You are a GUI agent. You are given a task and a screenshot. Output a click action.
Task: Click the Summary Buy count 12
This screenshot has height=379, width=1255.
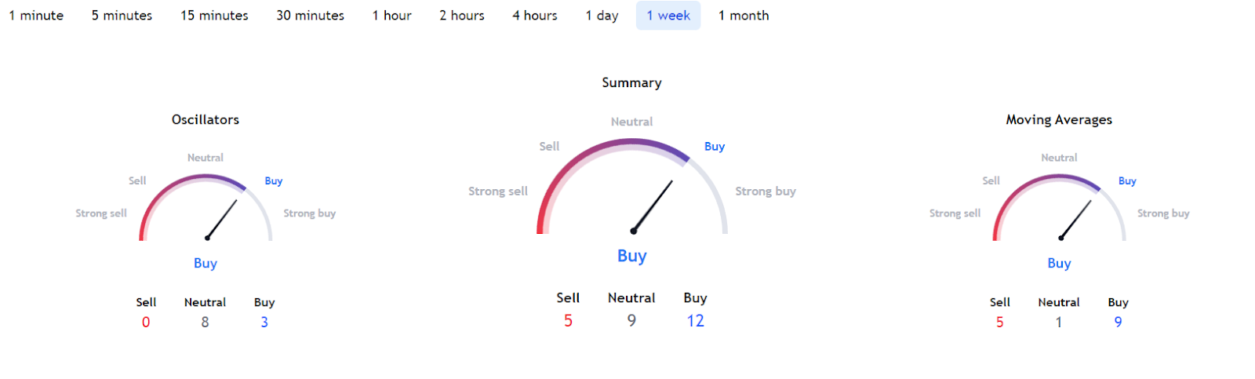tap(695, 321)
